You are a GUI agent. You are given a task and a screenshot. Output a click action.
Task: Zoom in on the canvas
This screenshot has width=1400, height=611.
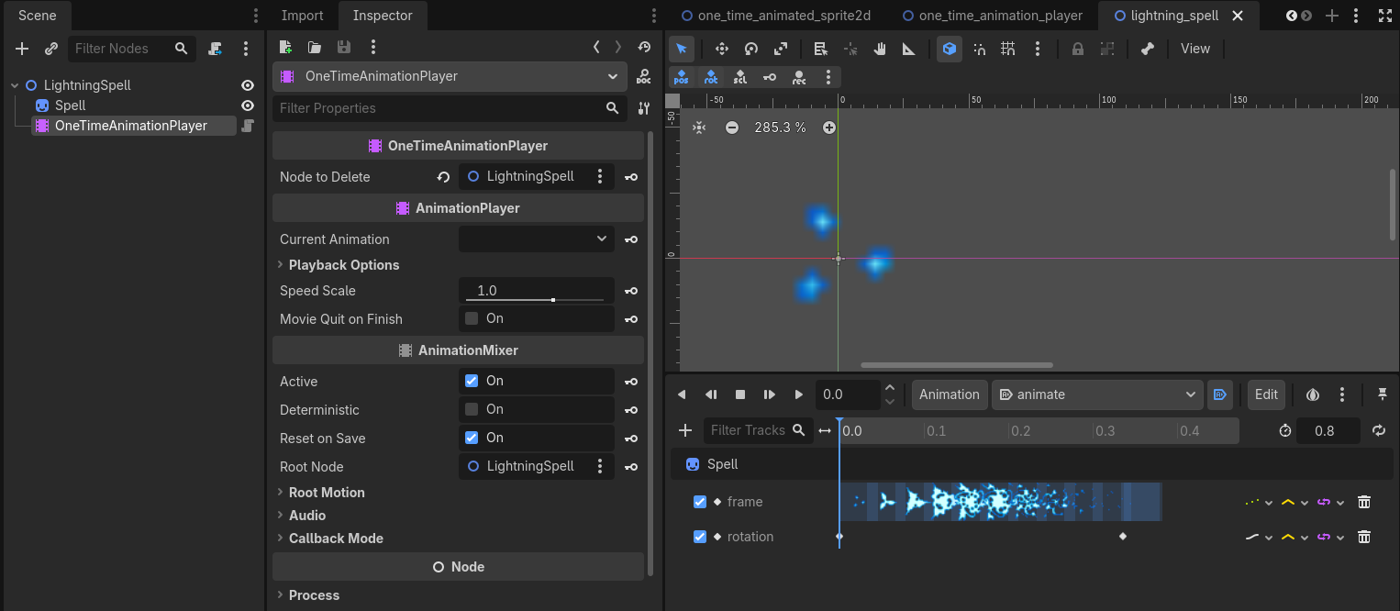point(829,128)
